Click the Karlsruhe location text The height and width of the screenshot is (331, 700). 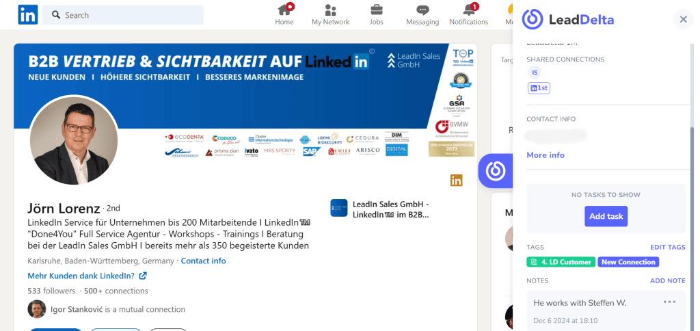101,261
